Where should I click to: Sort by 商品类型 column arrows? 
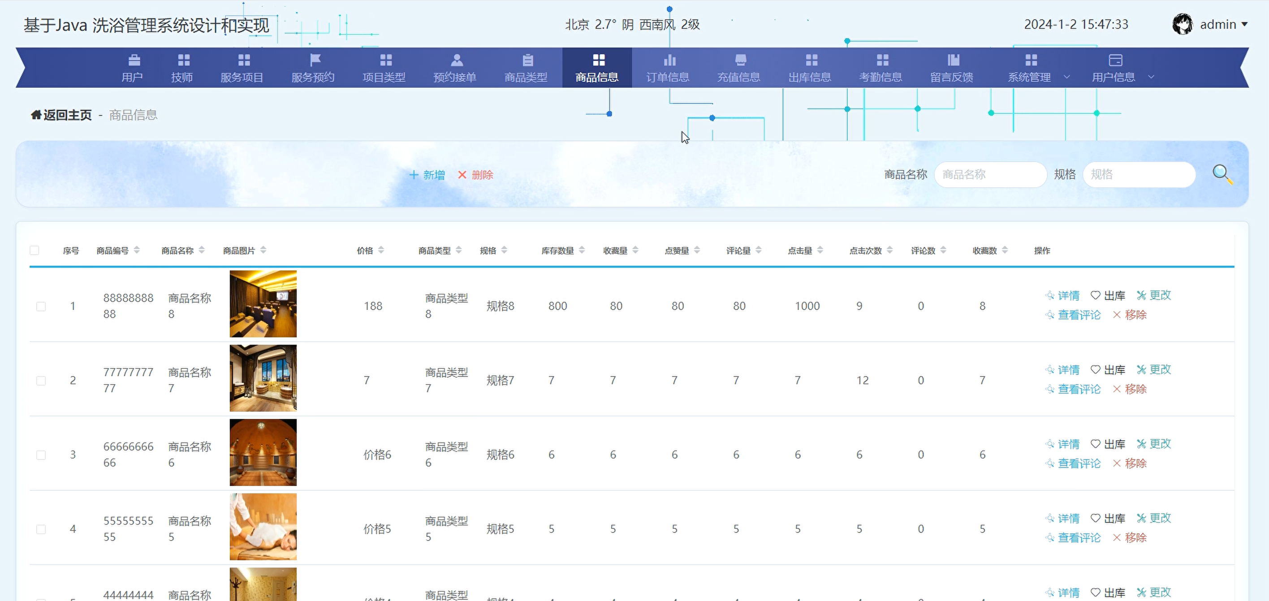[459, 250]
